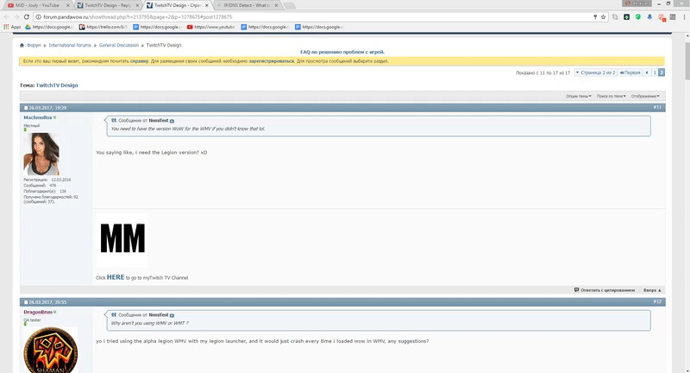Click the 'Форум' breadcrumb link
Viewport: 690px width, 373px height.
34,45
